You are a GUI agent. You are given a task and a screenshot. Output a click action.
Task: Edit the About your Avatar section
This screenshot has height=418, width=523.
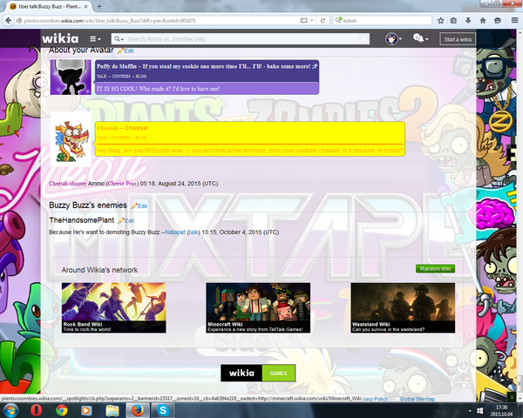click(126, 51)
